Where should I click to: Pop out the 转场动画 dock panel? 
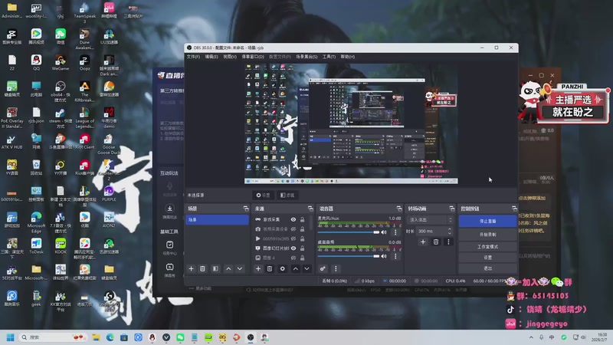(x=452, y=209)
